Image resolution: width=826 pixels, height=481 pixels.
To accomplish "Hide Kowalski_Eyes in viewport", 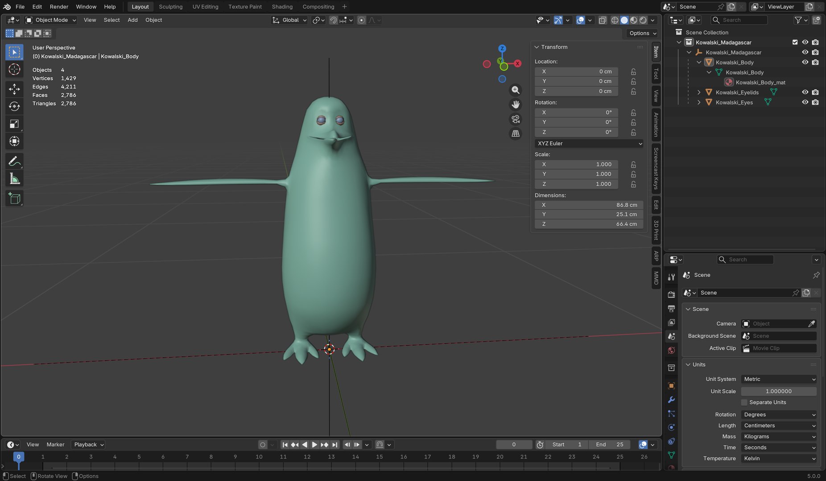I will (805, 102).
